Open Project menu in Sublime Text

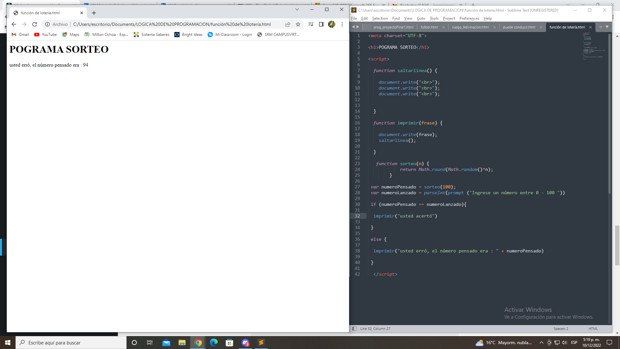[449, 18]
